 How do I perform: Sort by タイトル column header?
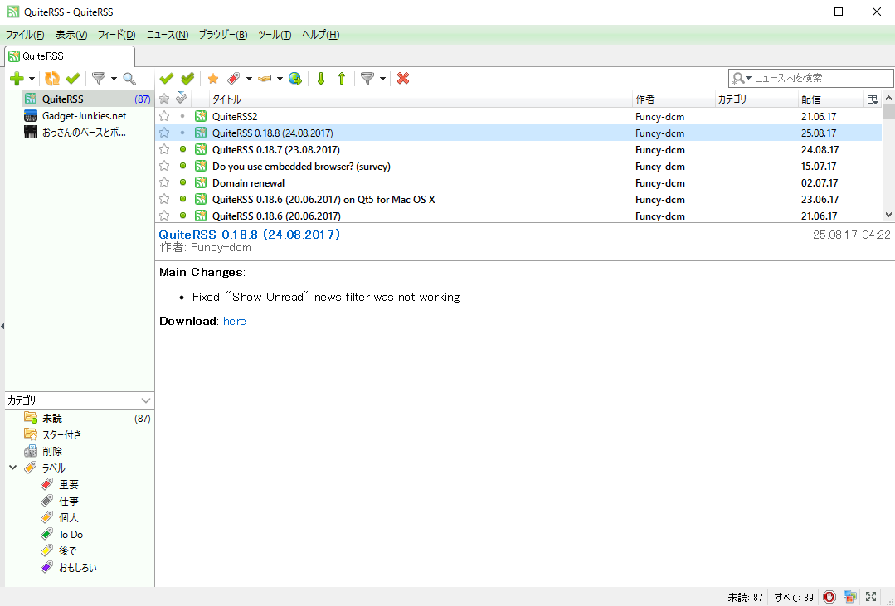tap(421, 99)
